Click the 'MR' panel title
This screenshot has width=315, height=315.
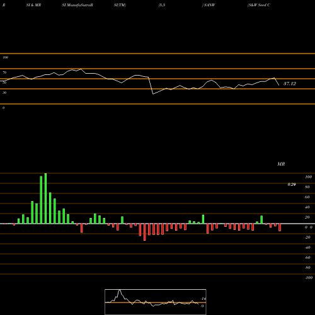[x=281, y=164]
